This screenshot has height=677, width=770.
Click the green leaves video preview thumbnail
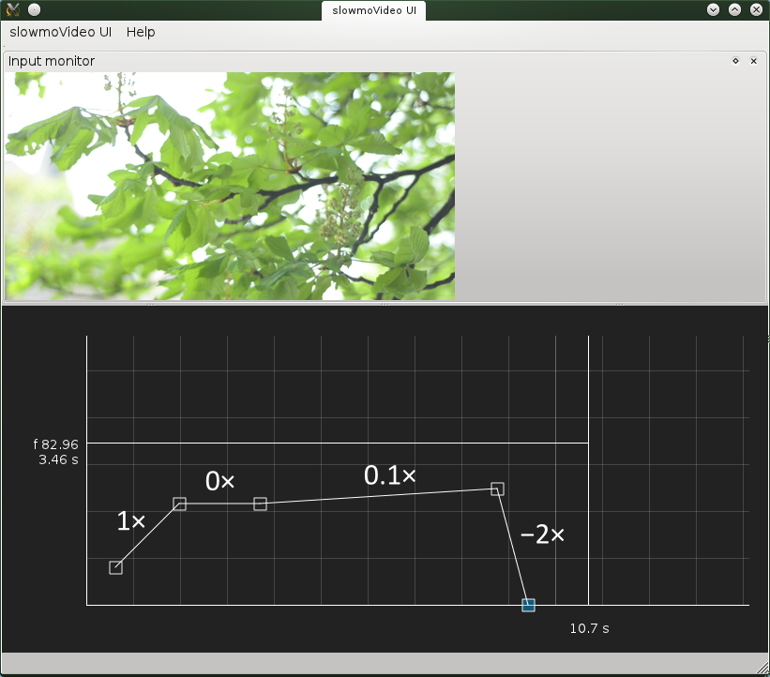click(x=230, y=186)
